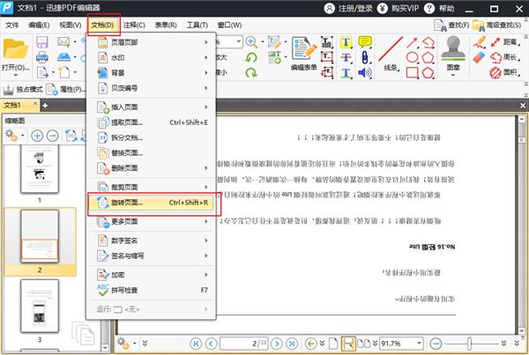This screenshot has height=355, width=529.
Task: Open the 注释(C) menu
Action: pos(134,25)
